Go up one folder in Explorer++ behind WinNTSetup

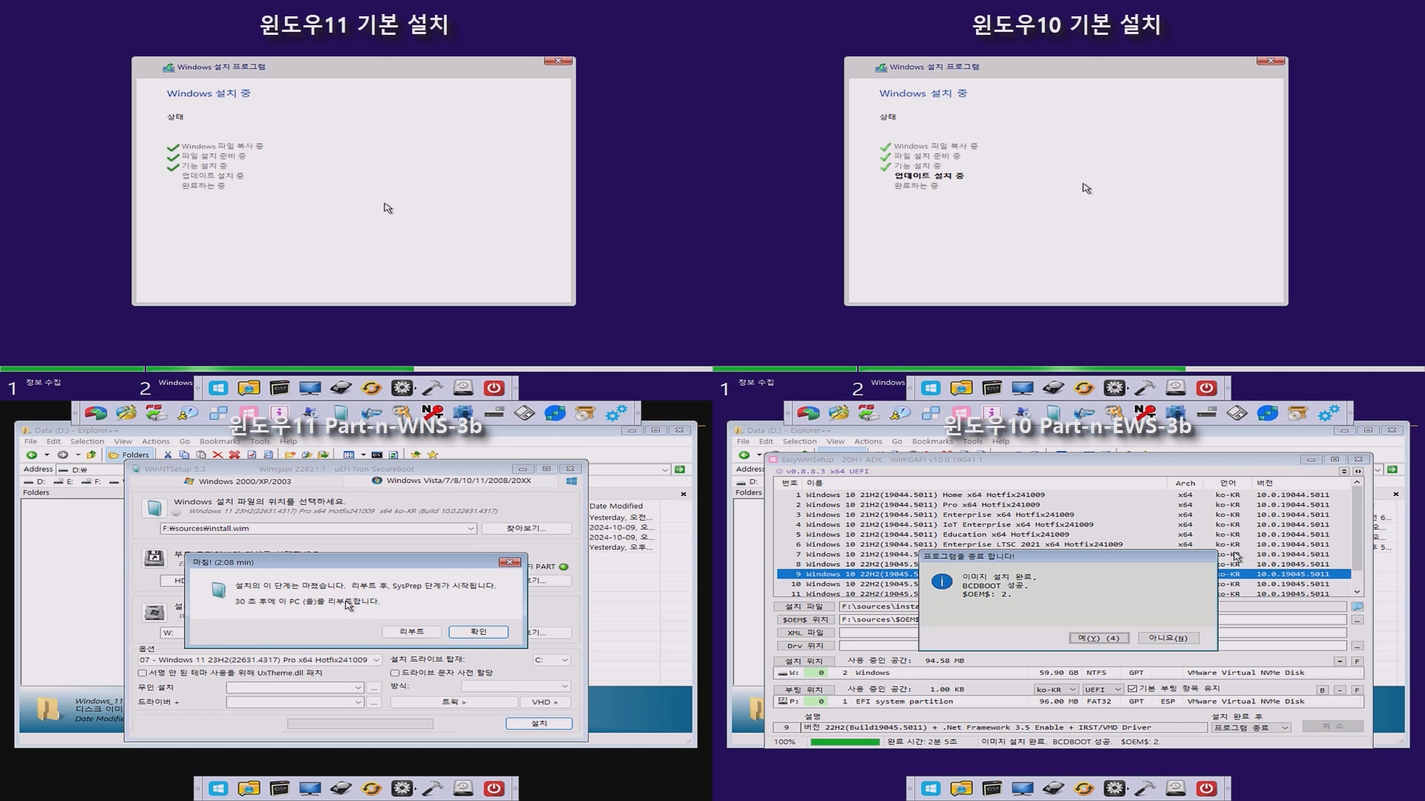pos(91,455)
